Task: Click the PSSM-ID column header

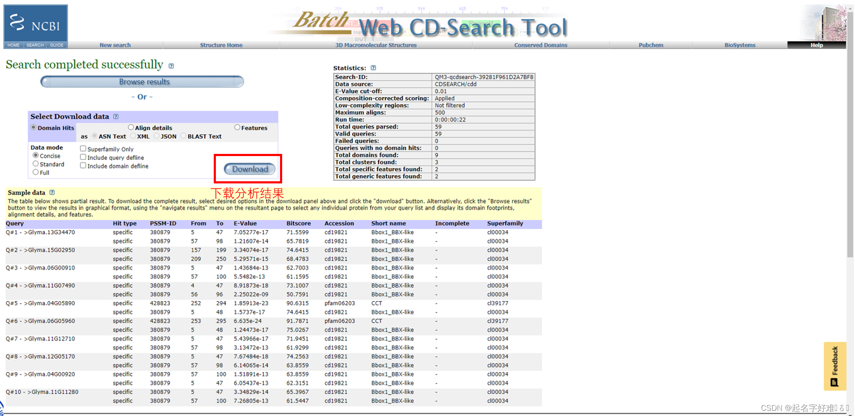Action: [x=163, y=223]
